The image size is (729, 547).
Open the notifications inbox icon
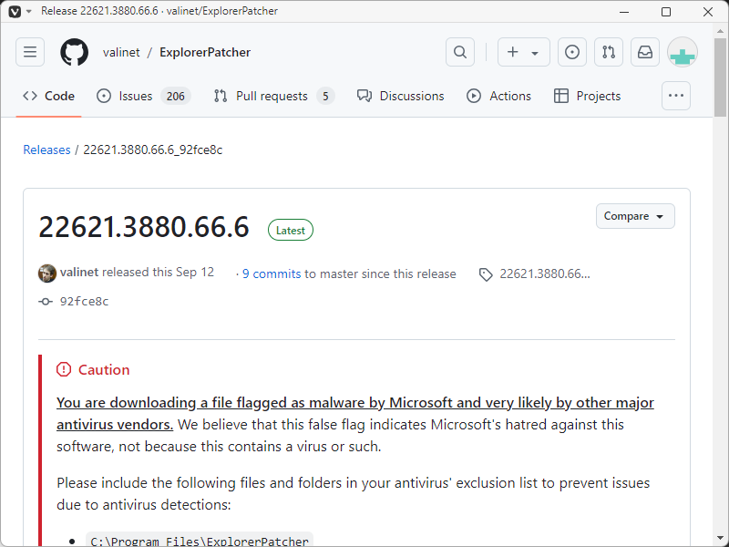pyautogui.click(x=645, y=52)
